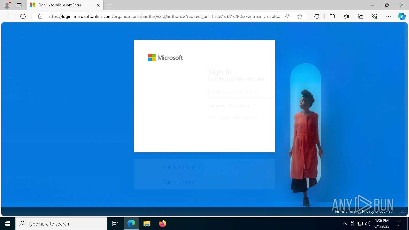Open the Extensions puzzle icon

point(317,16)
